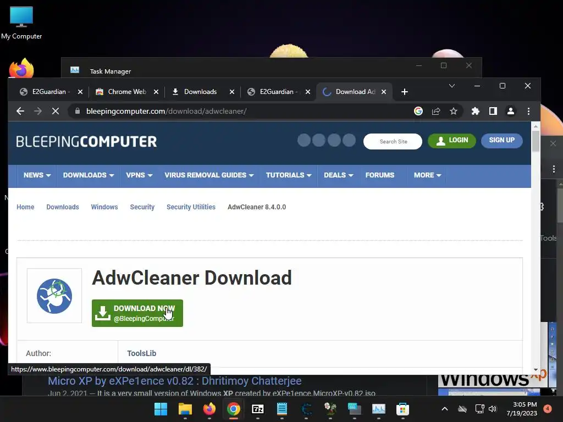The image size is (563, 422).
Task: Click the BleepingComputer logo
Action: click(x=86, y=142)
